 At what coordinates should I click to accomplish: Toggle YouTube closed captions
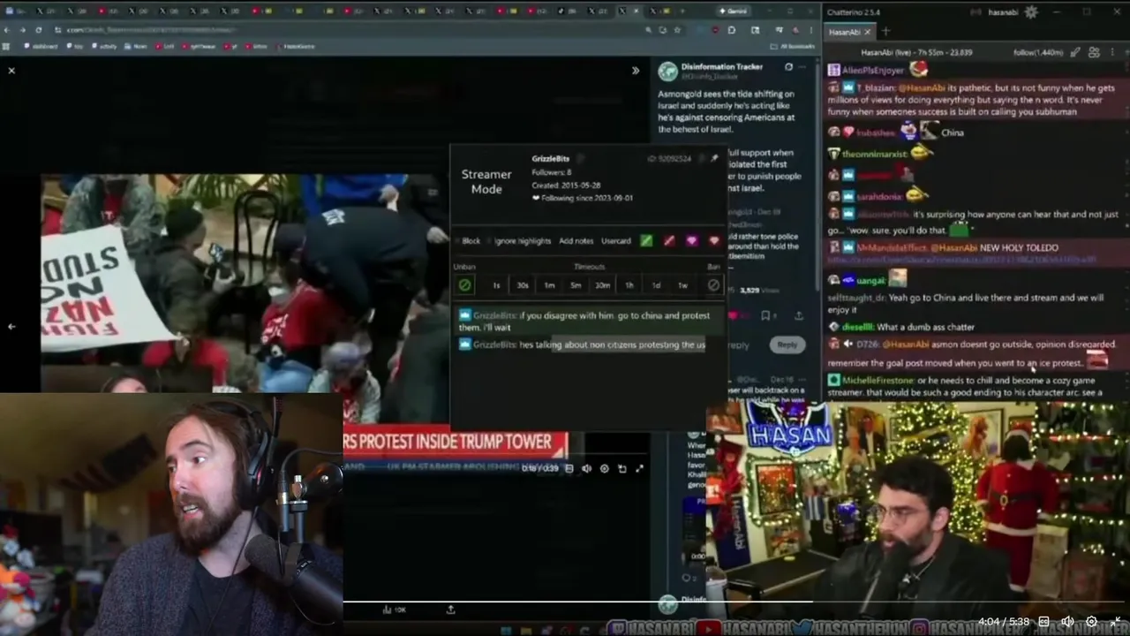(x=1043, y=621)
